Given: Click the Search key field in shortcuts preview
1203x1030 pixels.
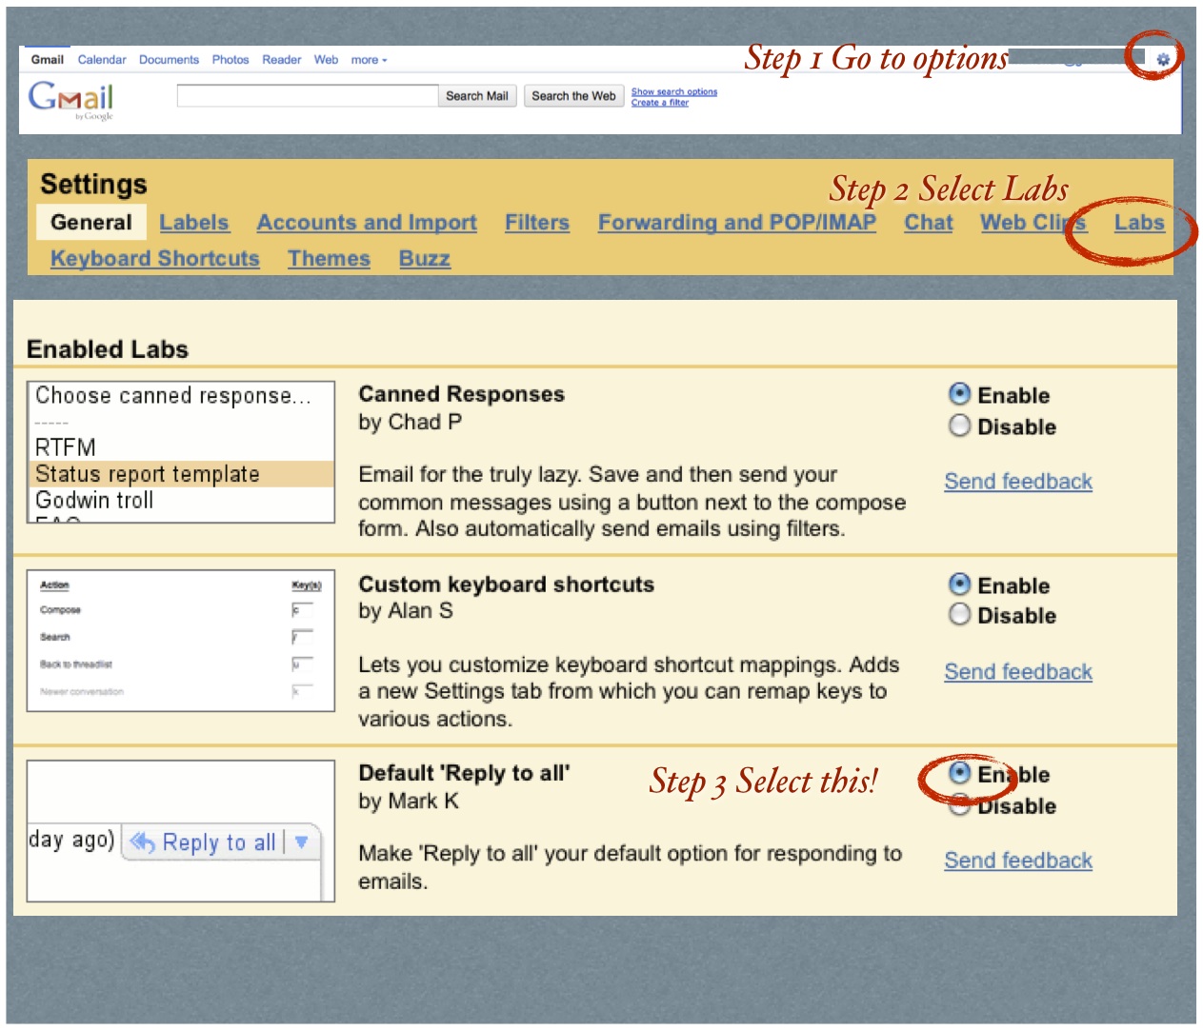Looking at the screenshot, I should 302,638.
